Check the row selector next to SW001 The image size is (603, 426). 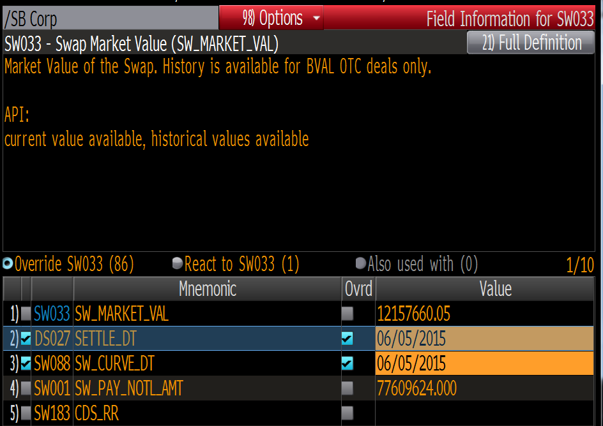click(24, 388)
